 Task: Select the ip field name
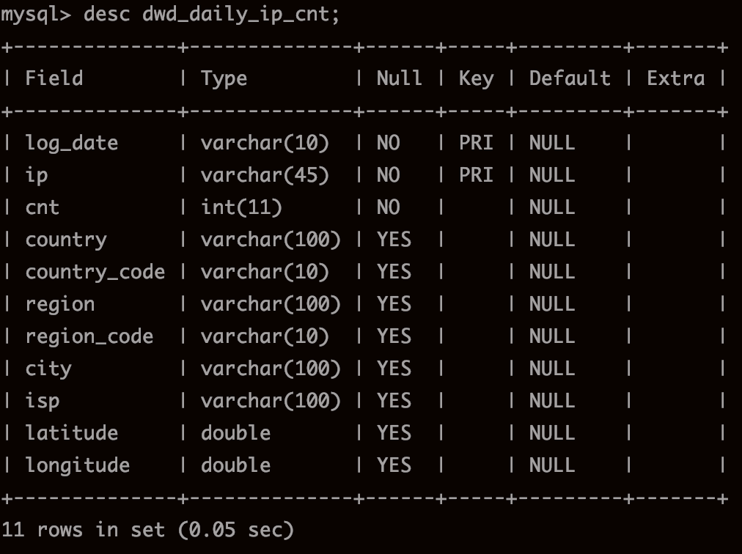coord(37,176)
